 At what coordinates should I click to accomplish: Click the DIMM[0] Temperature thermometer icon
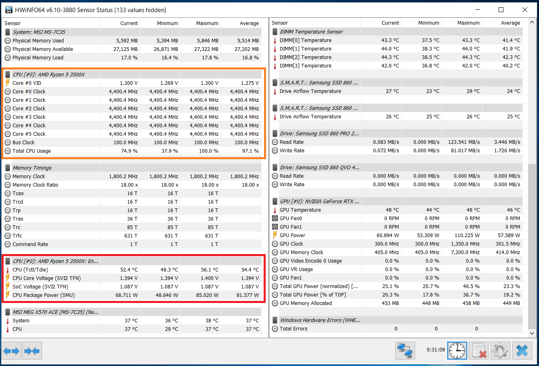click(275, 40)
